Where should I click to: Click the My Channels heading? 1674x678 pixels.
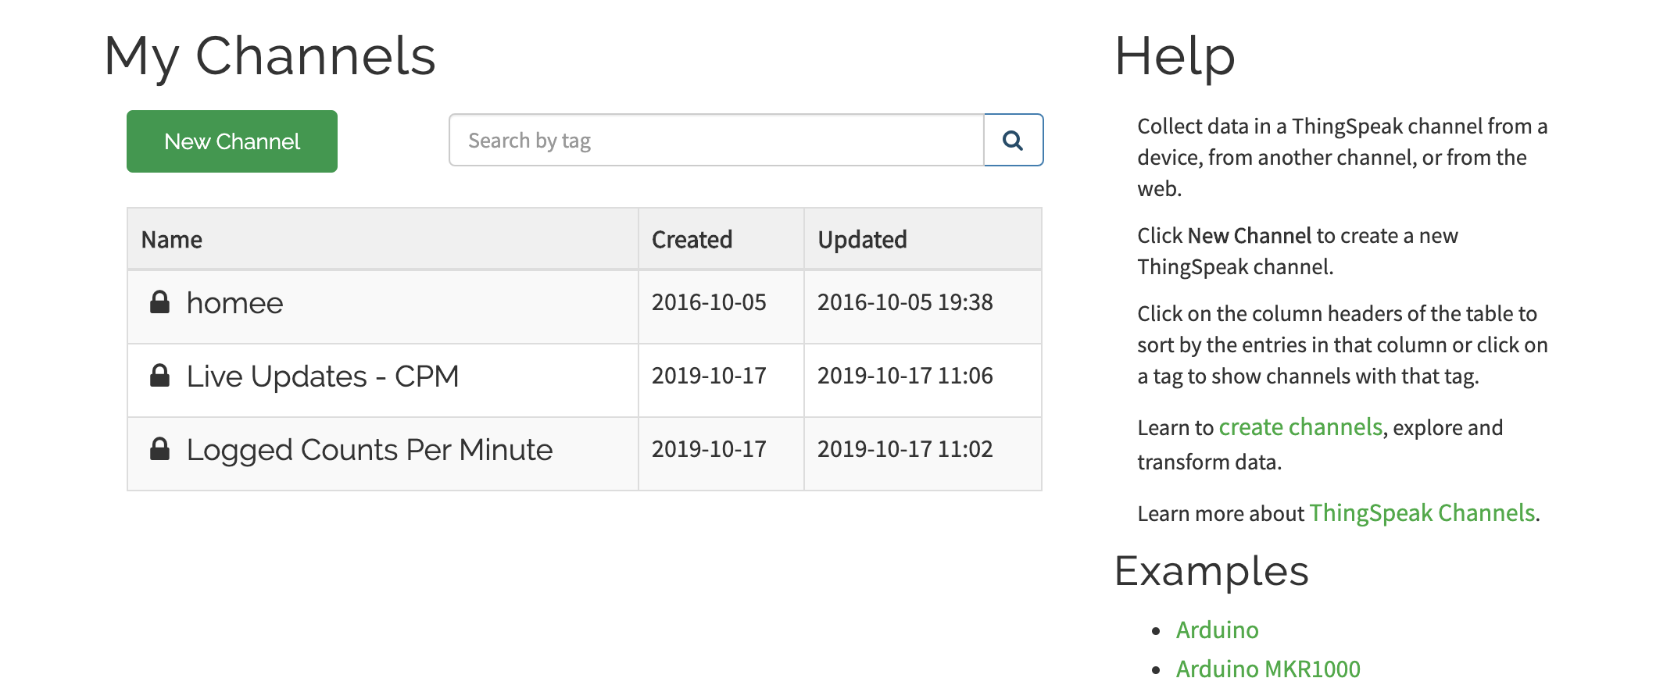tap(270, 57)
